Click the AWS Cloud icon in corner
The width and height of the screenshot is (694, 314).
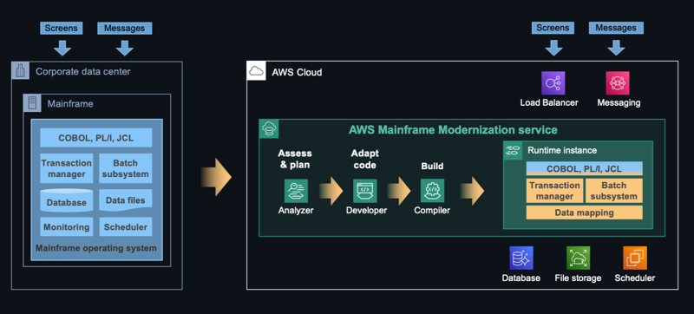point(256,71)
